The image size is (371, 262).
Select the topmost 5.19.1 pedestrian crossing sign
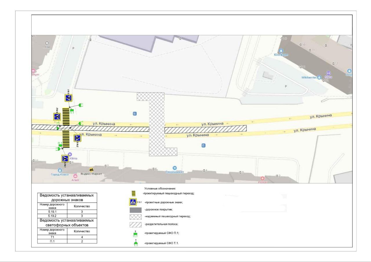[68, 98]
